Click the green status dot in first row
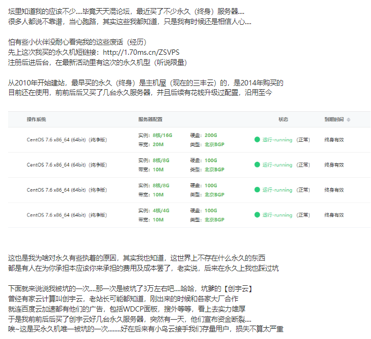Screen dimensions: 371x339 click(257, 140)
